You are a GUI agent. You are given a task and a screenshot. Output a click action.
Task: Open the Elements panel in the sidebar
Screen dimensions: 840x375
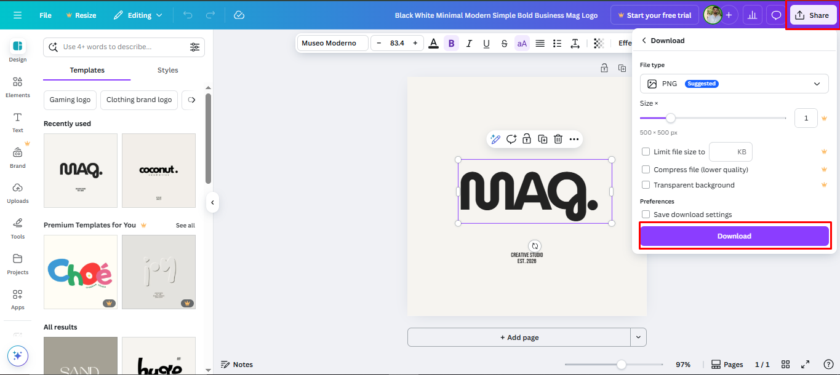17,88
